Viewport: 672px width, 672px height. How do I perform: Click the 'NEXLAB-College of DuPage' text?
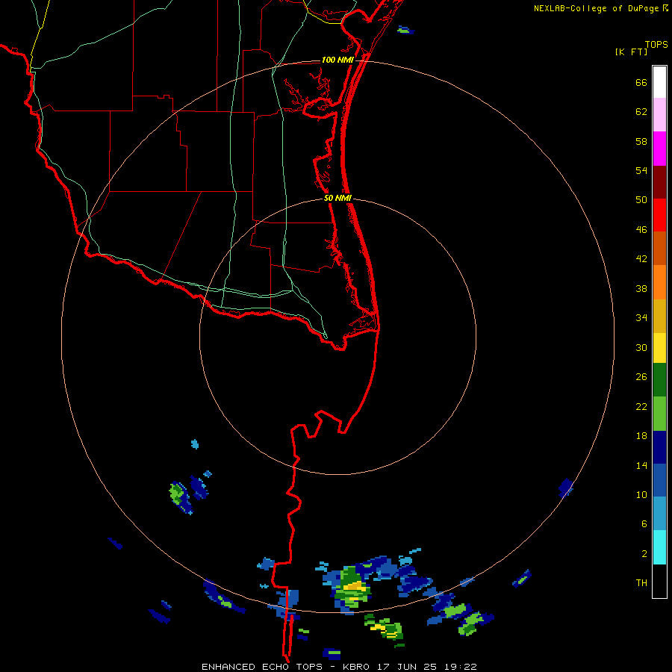click(x=596, y=8)
